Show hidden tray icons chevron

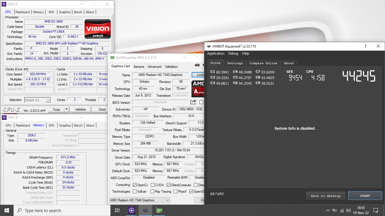328,210
